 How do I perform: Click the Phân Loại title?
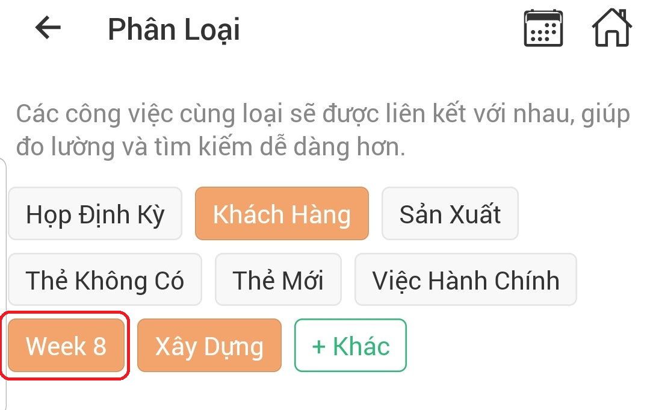174,29
